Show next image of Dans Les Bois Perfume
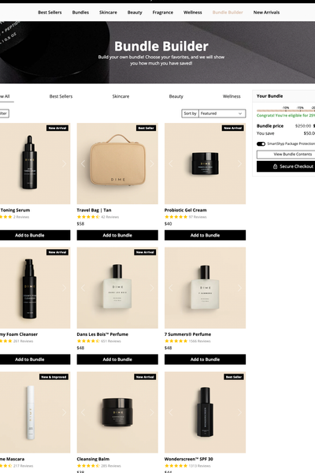Screen dimensions: 315x473 [x=152, y=288]
